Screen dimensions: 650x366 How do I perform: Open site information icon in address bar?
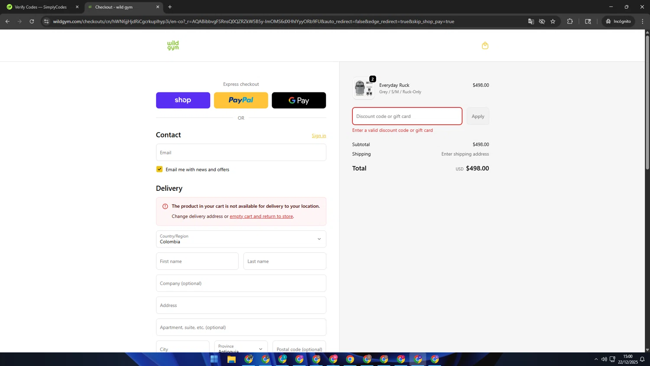46,21
